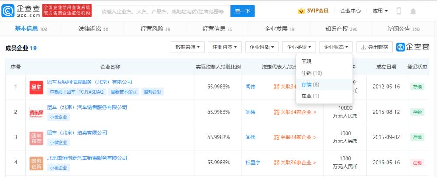Viewport: 437px width, 177px height.
Task: Click the 注销 status badge in row 4
Action: [417, 163]
